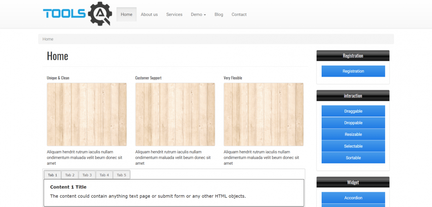Go to the About us page

[x=149, y=14]
